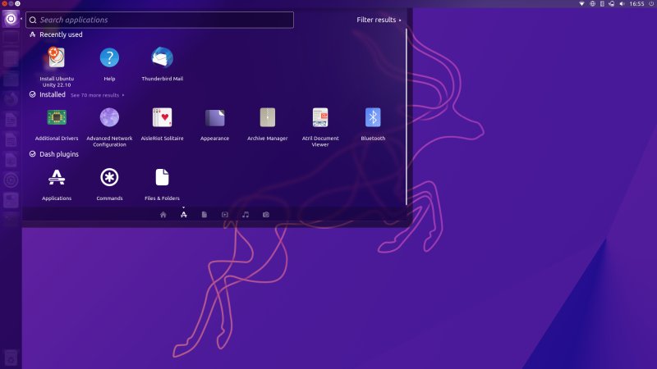Click the Search applications field
The width and height of the screenshot is (657, 369).
coord(159,20)
